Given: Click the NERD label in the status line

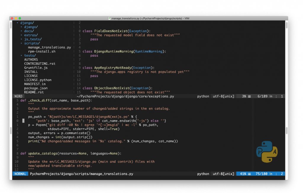Looking at the screenshot, I should [18, 96].
